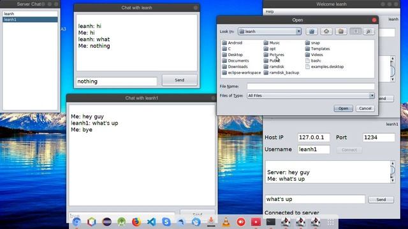The width and height of the screenshot is (408, 229).
Task: Select the examples.desktop file
Action: tap(324, 66)
